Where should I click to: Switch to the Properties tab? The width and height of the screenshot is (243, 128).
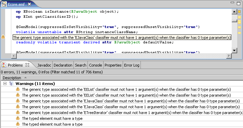113,65
